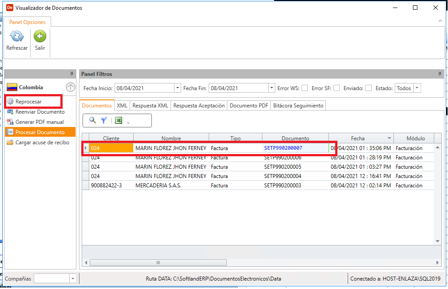Click the Excel export icon
448x289 pixels.
click(x=119, y=120)
